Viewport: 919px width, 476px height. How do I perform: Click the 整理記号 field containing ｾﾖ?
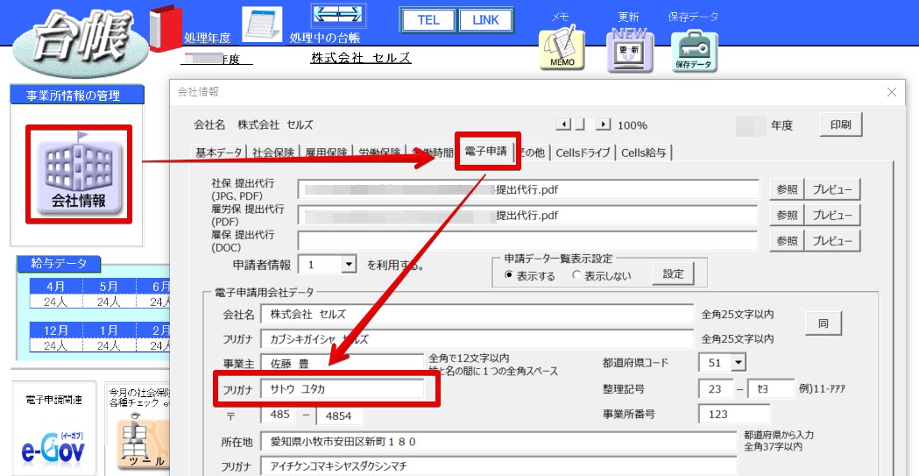771,388
